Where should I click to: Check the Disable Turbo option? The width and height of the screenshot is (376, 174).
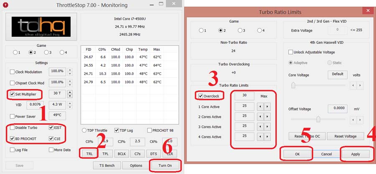click(x=12, y=128)
